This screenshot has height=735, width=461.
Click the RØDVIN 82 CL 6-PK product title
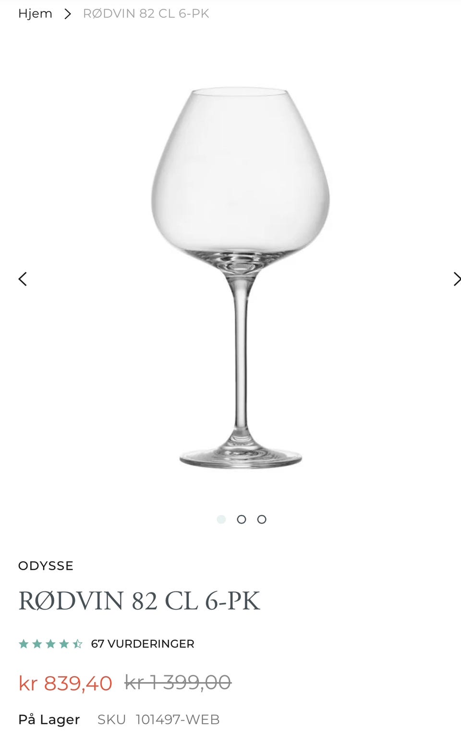click(x=139, y=601)
